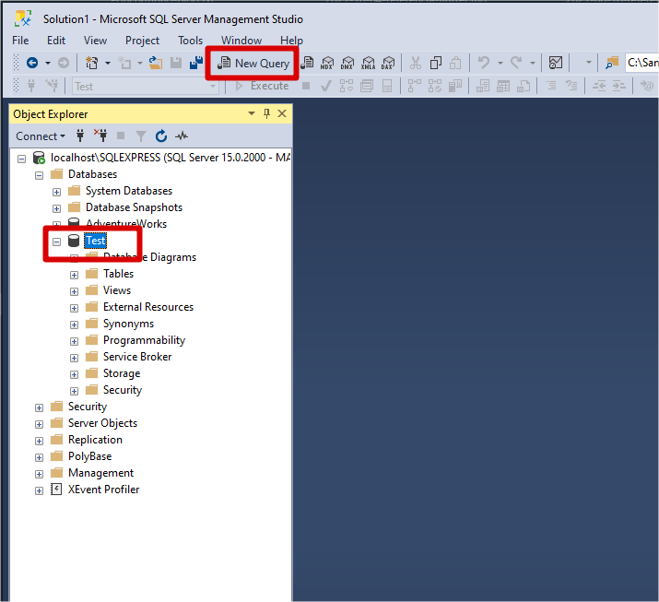Open the New Project dropdown arrow
This screenshot has width=659, height=602.
pyautogui.click(x=108, y=63)
